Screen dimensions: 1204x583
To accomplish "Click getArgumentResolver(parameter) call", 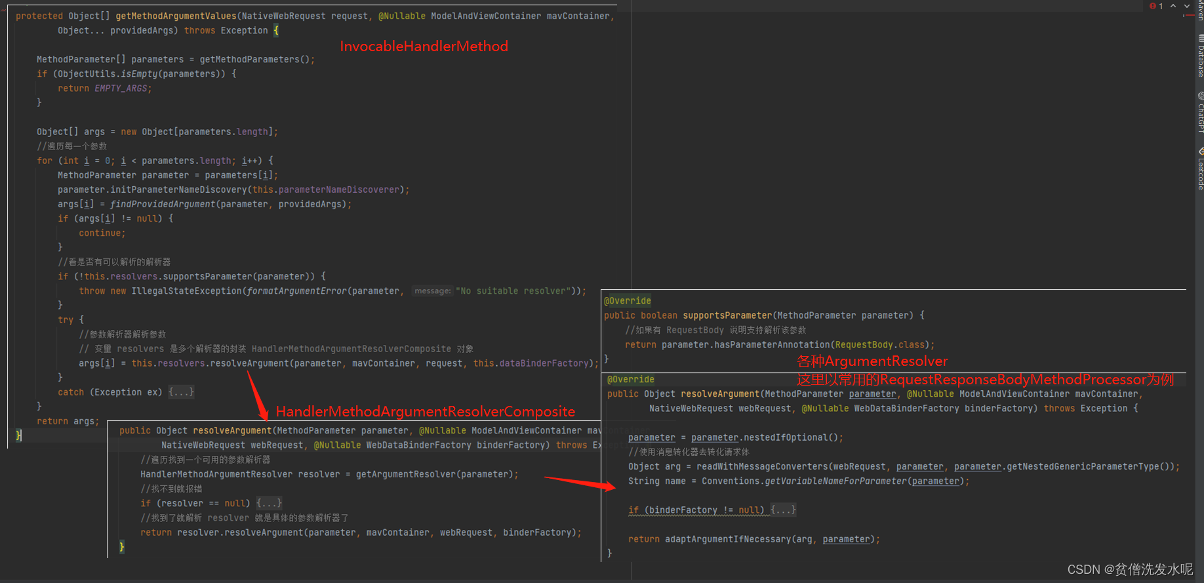I will click(434, 474).
